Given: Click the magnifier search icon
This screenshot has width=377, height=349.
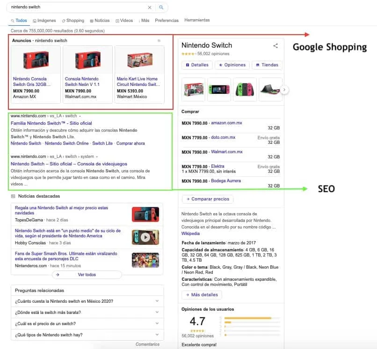Looking at the screenshot, I should 161,7.
